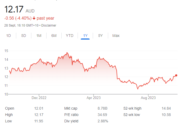
Task: Switch chart to 6M range
Action: 54,36
